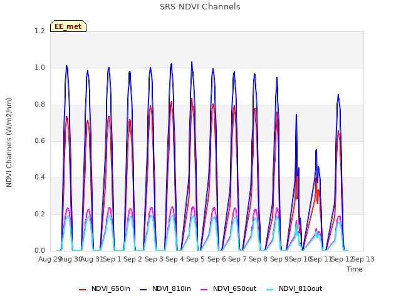Screen dimensions: 401x301
Task: Click the x-axis Time label
Action: click(x=355, y=269)
